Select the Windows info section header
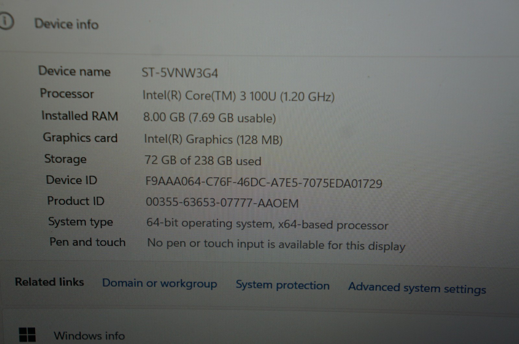The height and width of the screenshot is (344, 519). [x=89, y=336]
